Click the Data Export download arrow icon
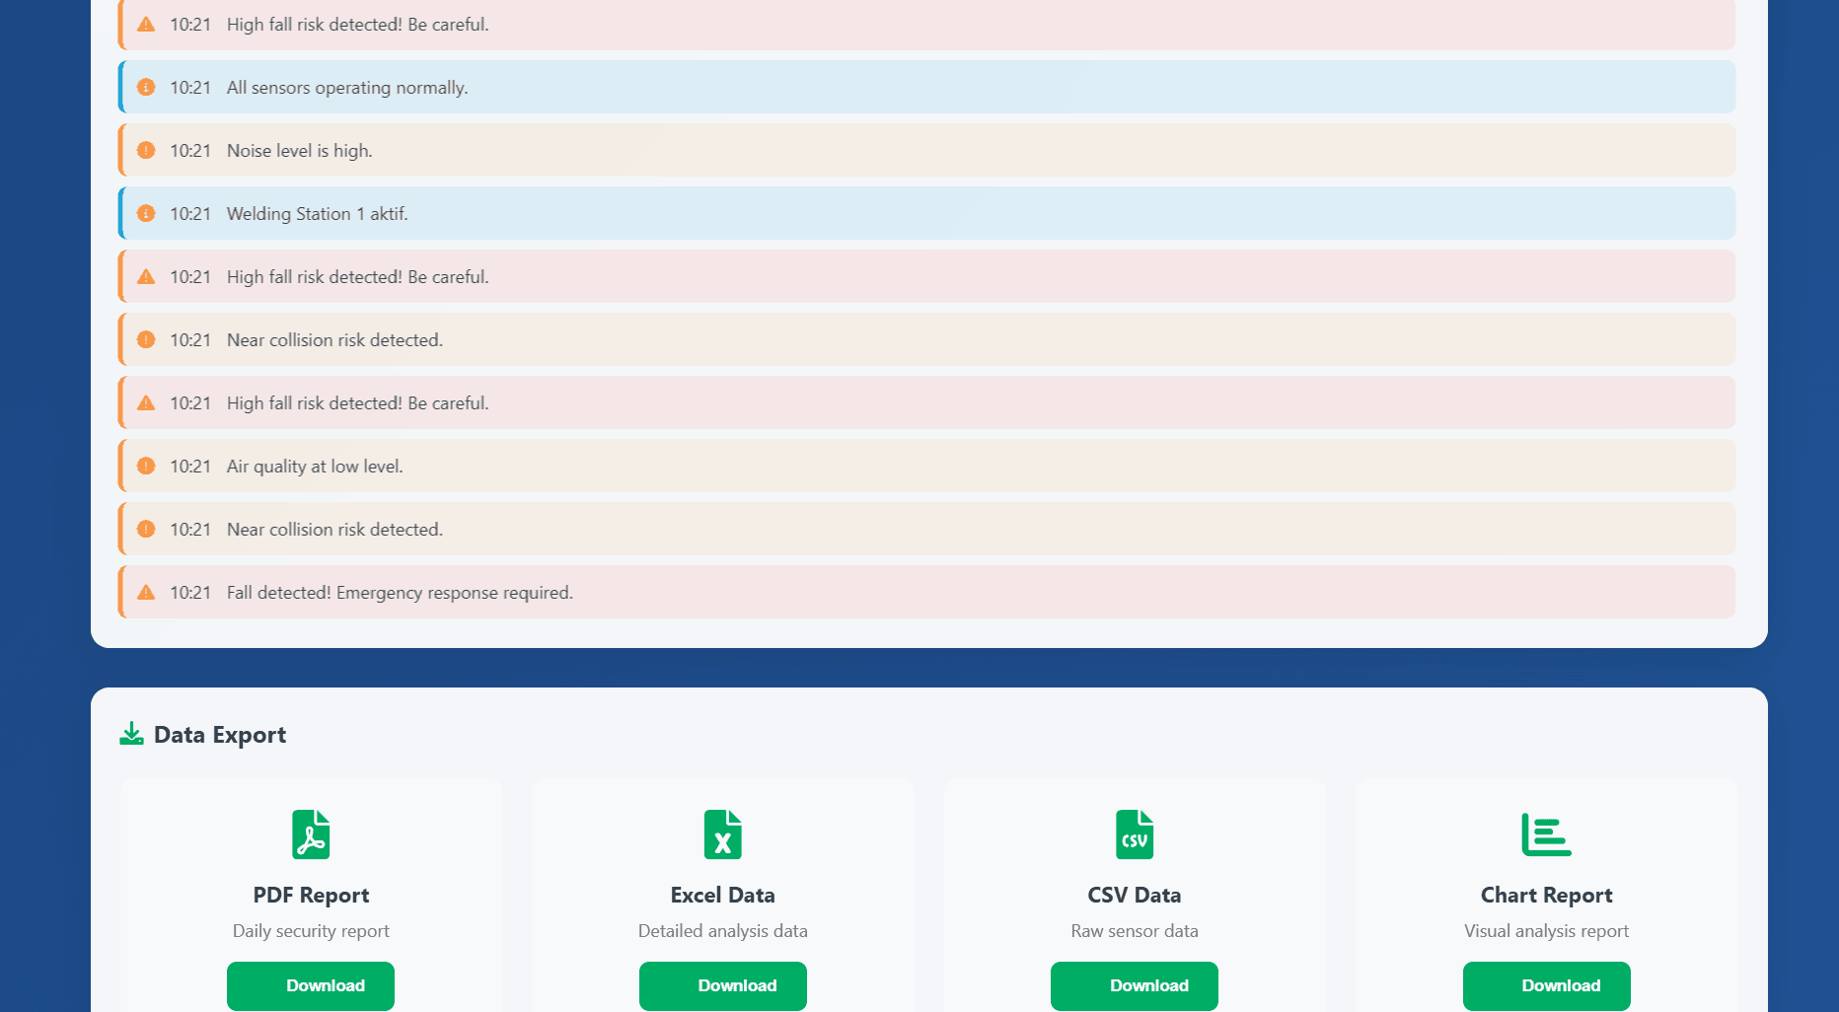Screen dimensions: 1839x1012 [131, 733]
